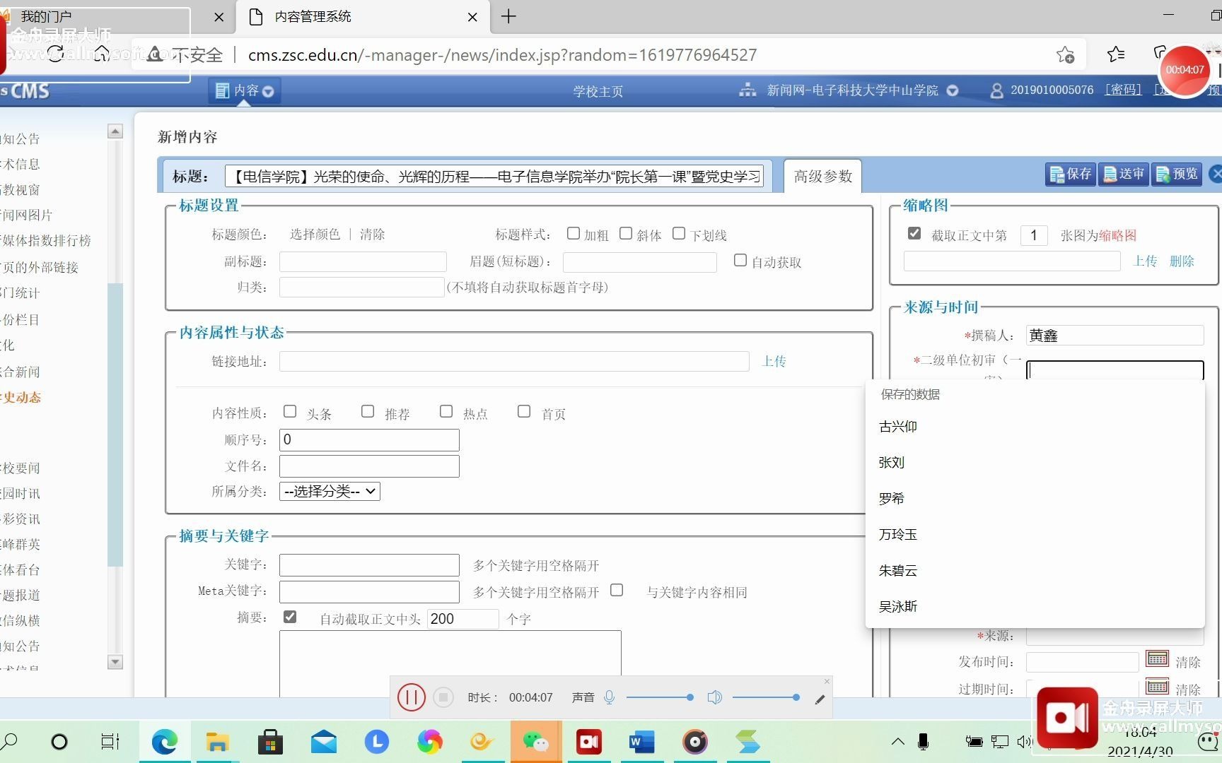Select 吴泳斯 from saved data list
1222x763 pixels.
tap(1035, 607)
